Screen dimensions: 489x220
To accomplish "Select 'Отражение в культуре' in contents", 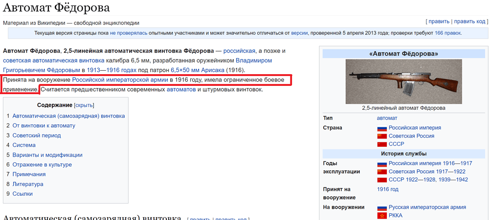I will [42, 164].
